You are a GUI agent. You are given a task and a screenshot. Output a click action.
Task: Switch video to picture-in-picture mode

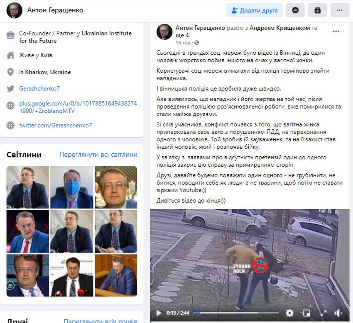point(306,313)
